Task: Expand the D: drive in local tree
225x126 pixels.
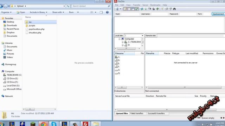Action: pos(123,45)
